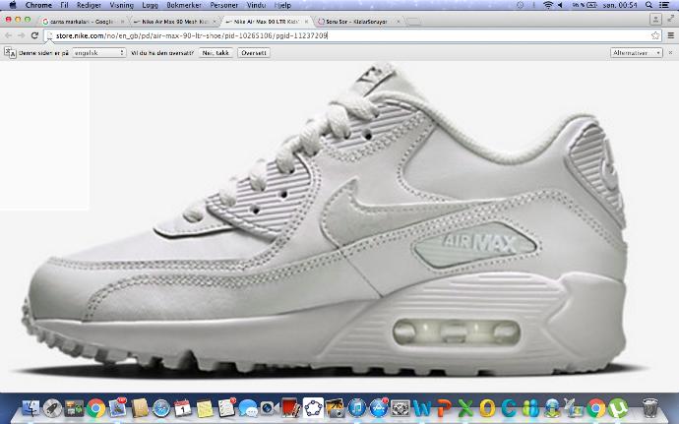This screenshot has height=424, width=679.
Task: Open the Fil menu
Action: 65,5
